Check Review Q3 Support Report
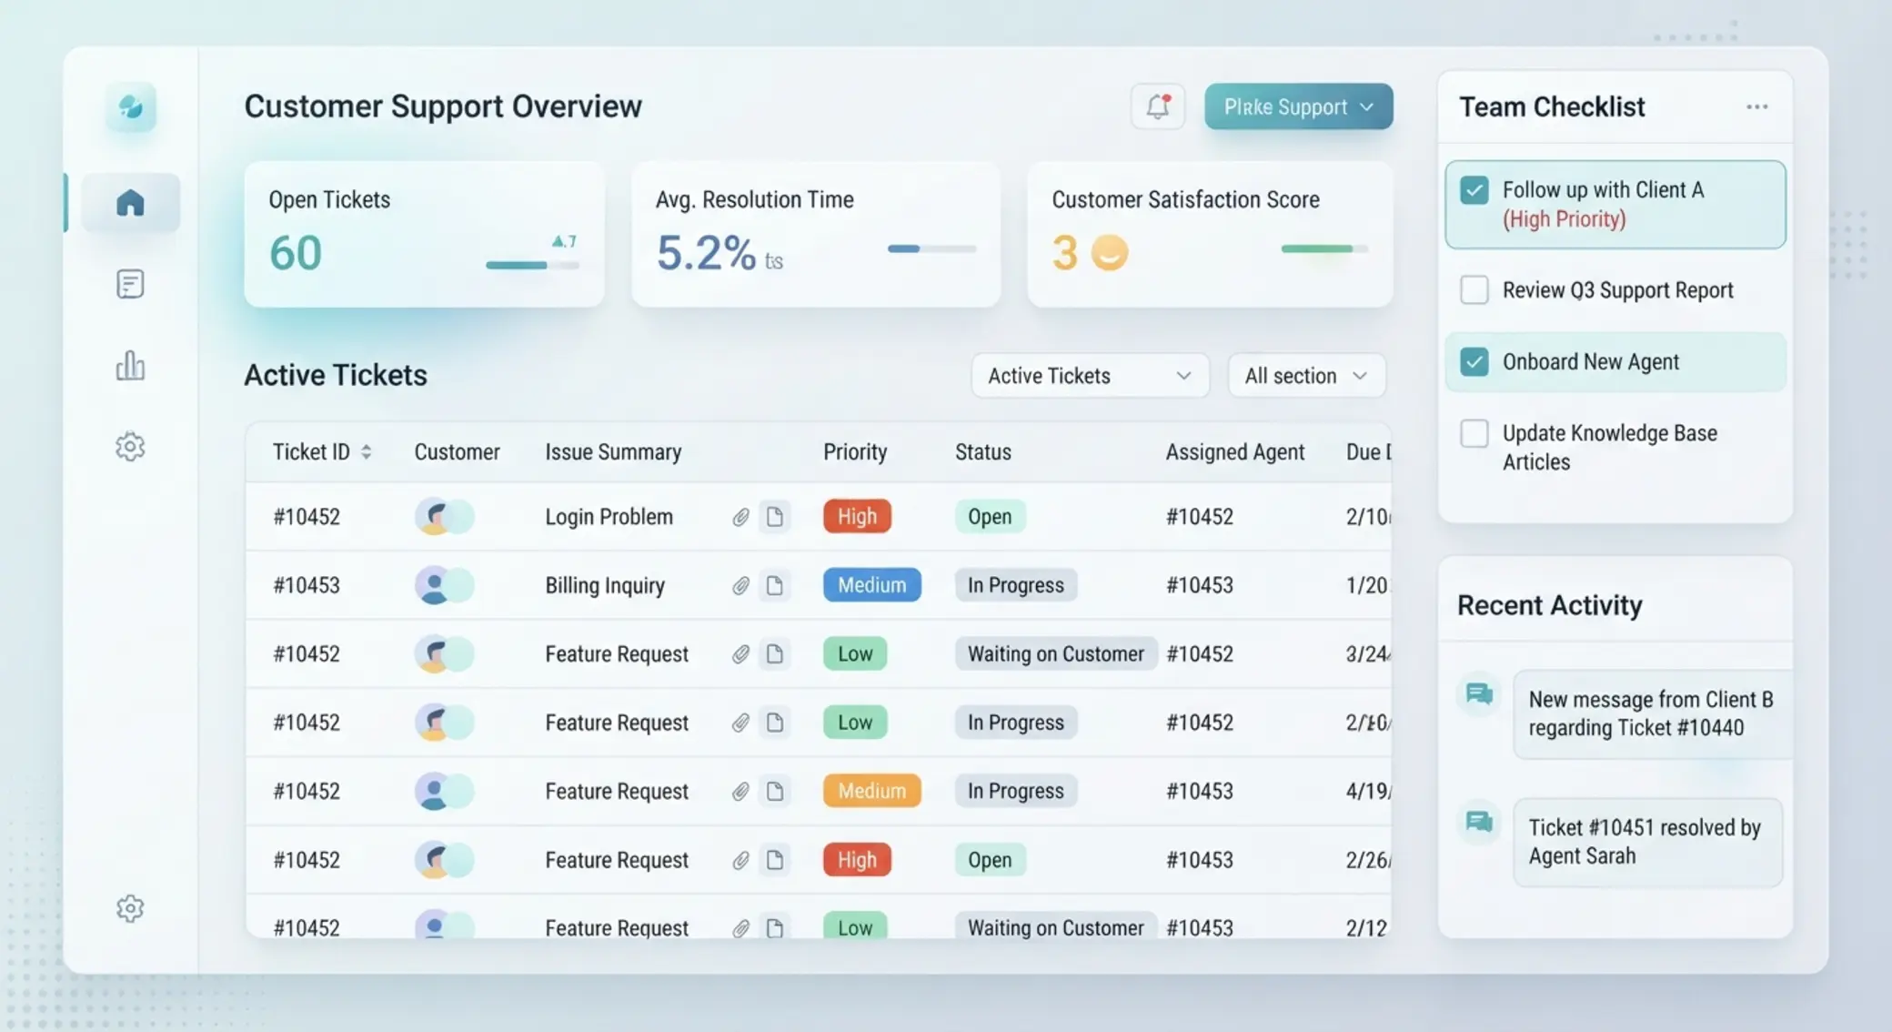1892x1032 pixels. (1474, 290)
